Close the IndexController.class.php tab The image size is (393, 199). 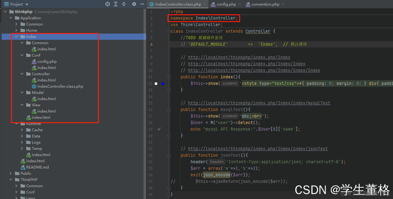click(x=205, y=4)
